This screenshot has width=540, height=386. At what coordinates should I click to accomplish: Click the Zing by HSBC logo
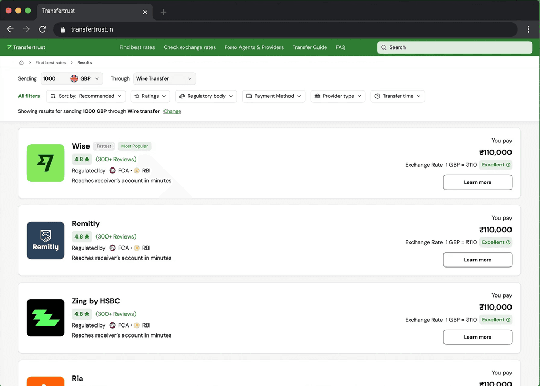coord(46,318)
